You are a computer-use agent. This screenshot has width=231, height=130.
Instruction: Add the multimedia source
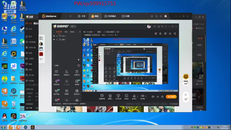point(126,97)
